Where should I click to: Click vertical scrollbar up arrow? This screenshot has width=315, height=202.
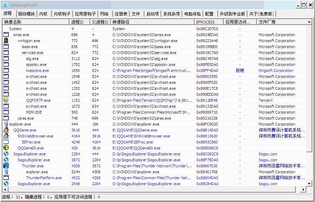click(x=309, y=22)
